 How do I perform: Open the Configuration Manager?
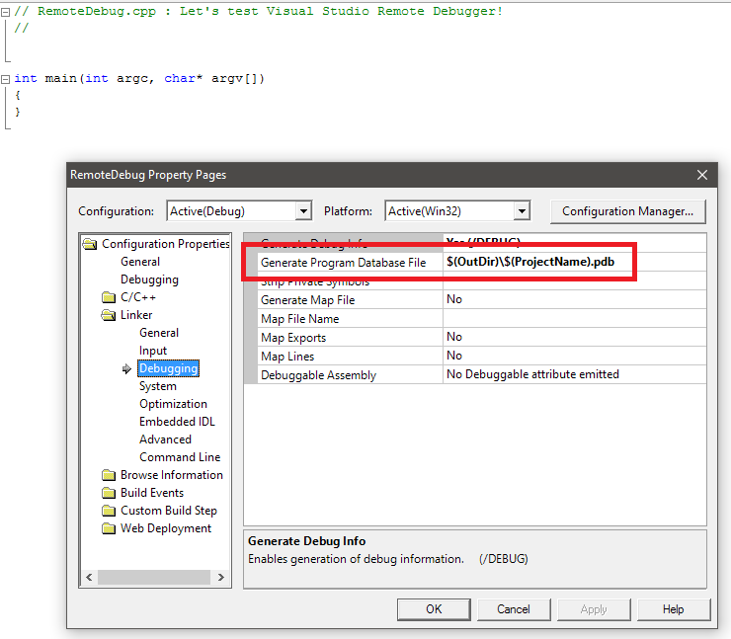pos(627,211)
